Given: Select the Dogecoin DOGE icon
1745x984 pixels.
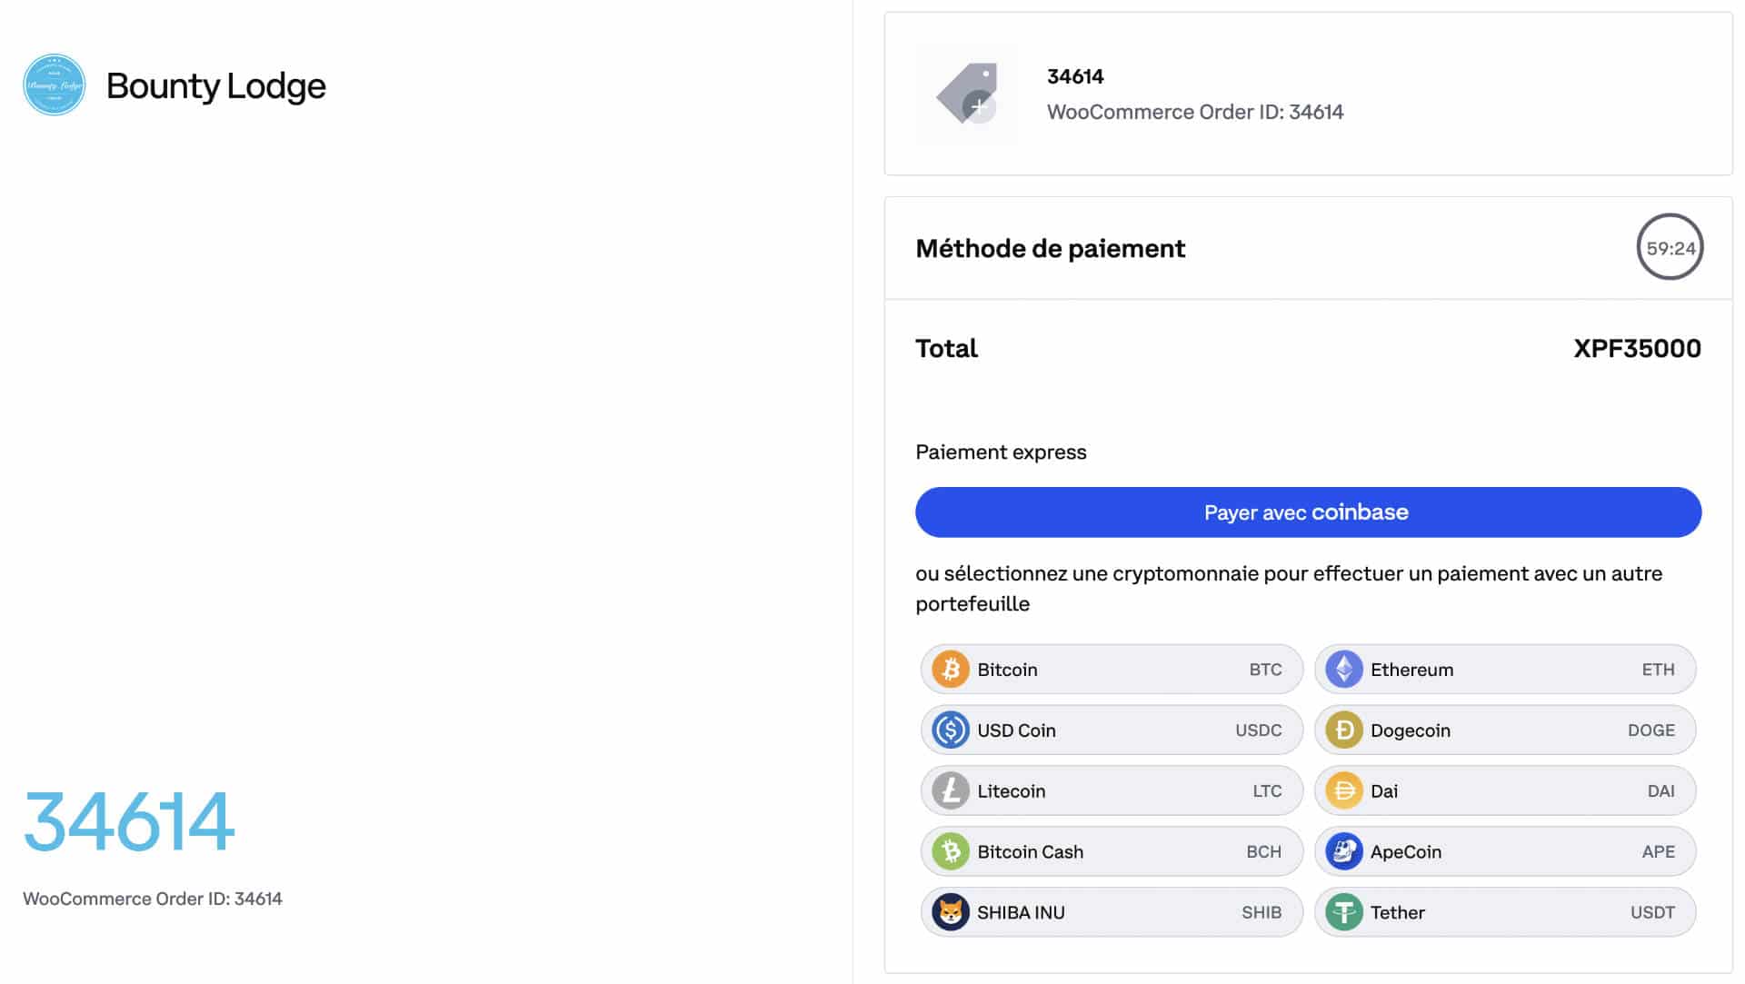Looking at the screenshot, I should click(x=1343, y=730).
